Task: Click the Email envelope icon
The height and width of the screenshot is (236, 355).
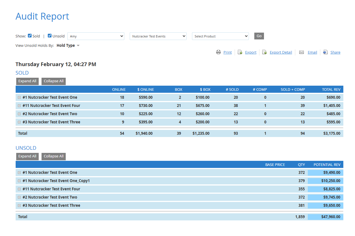Action: point(302,52)
